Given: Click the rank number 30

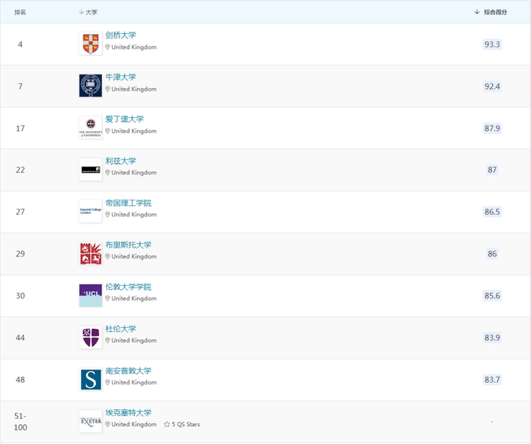Looking at the screenshot, I should point(21,295).
